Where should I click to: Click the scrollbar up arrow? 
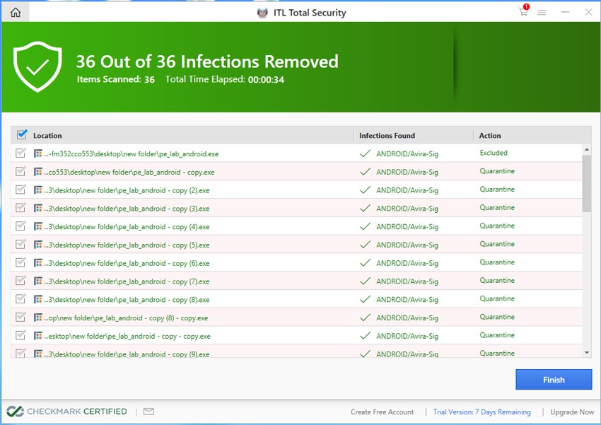(587, 149)
